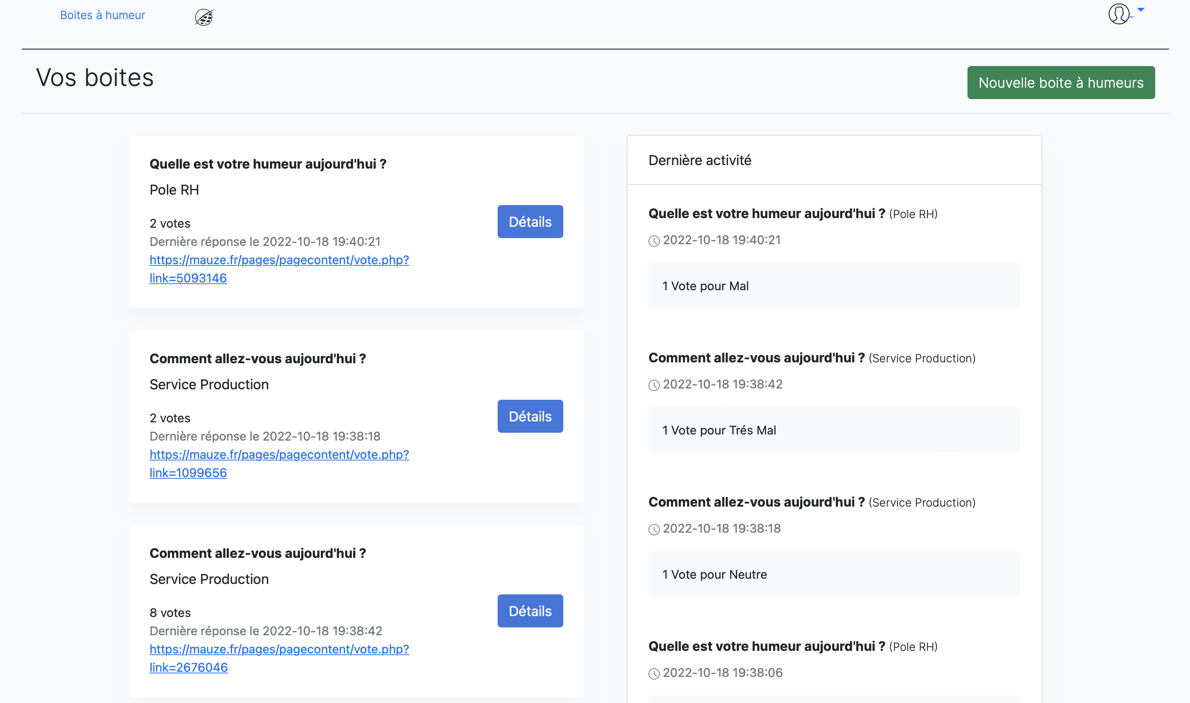
Task: Click the planet logo icon in navbar
Action: (204, 17)
